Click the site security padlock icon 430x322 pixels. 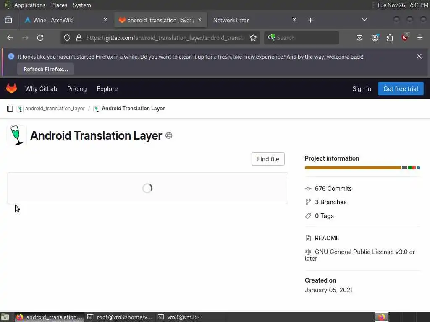click(x=79, y=38)
